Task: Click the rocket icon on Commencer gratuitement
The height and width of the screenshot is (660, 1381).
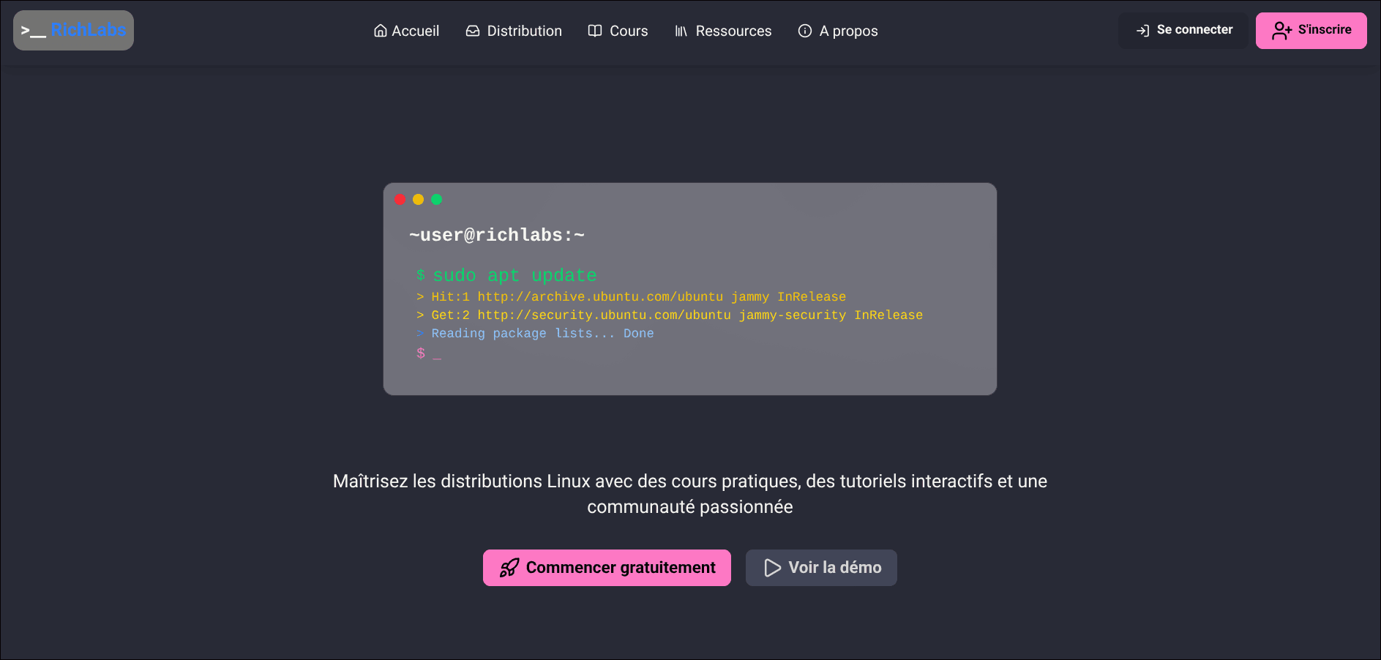Action: pyautogui.click(x=509, y=568)
